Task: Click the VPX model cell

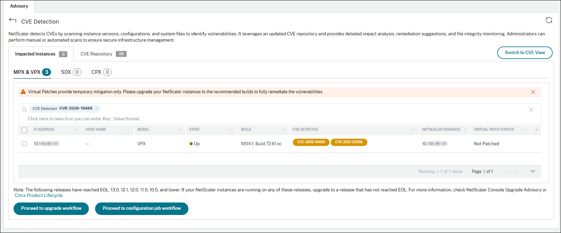Action: pyautogui.click(x=142, y=144)
